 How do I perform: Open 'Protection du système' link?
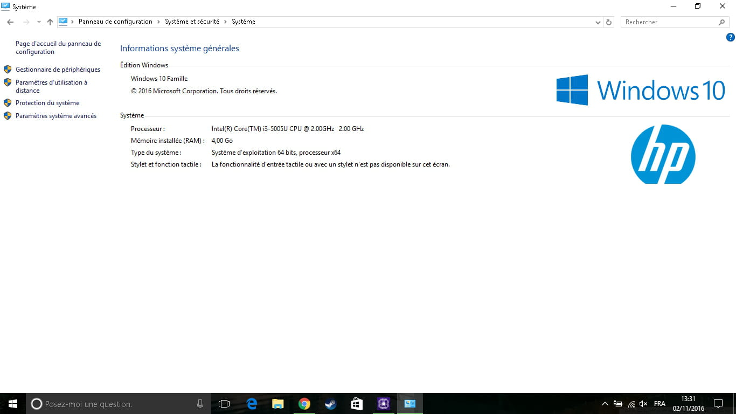(47, 103)
